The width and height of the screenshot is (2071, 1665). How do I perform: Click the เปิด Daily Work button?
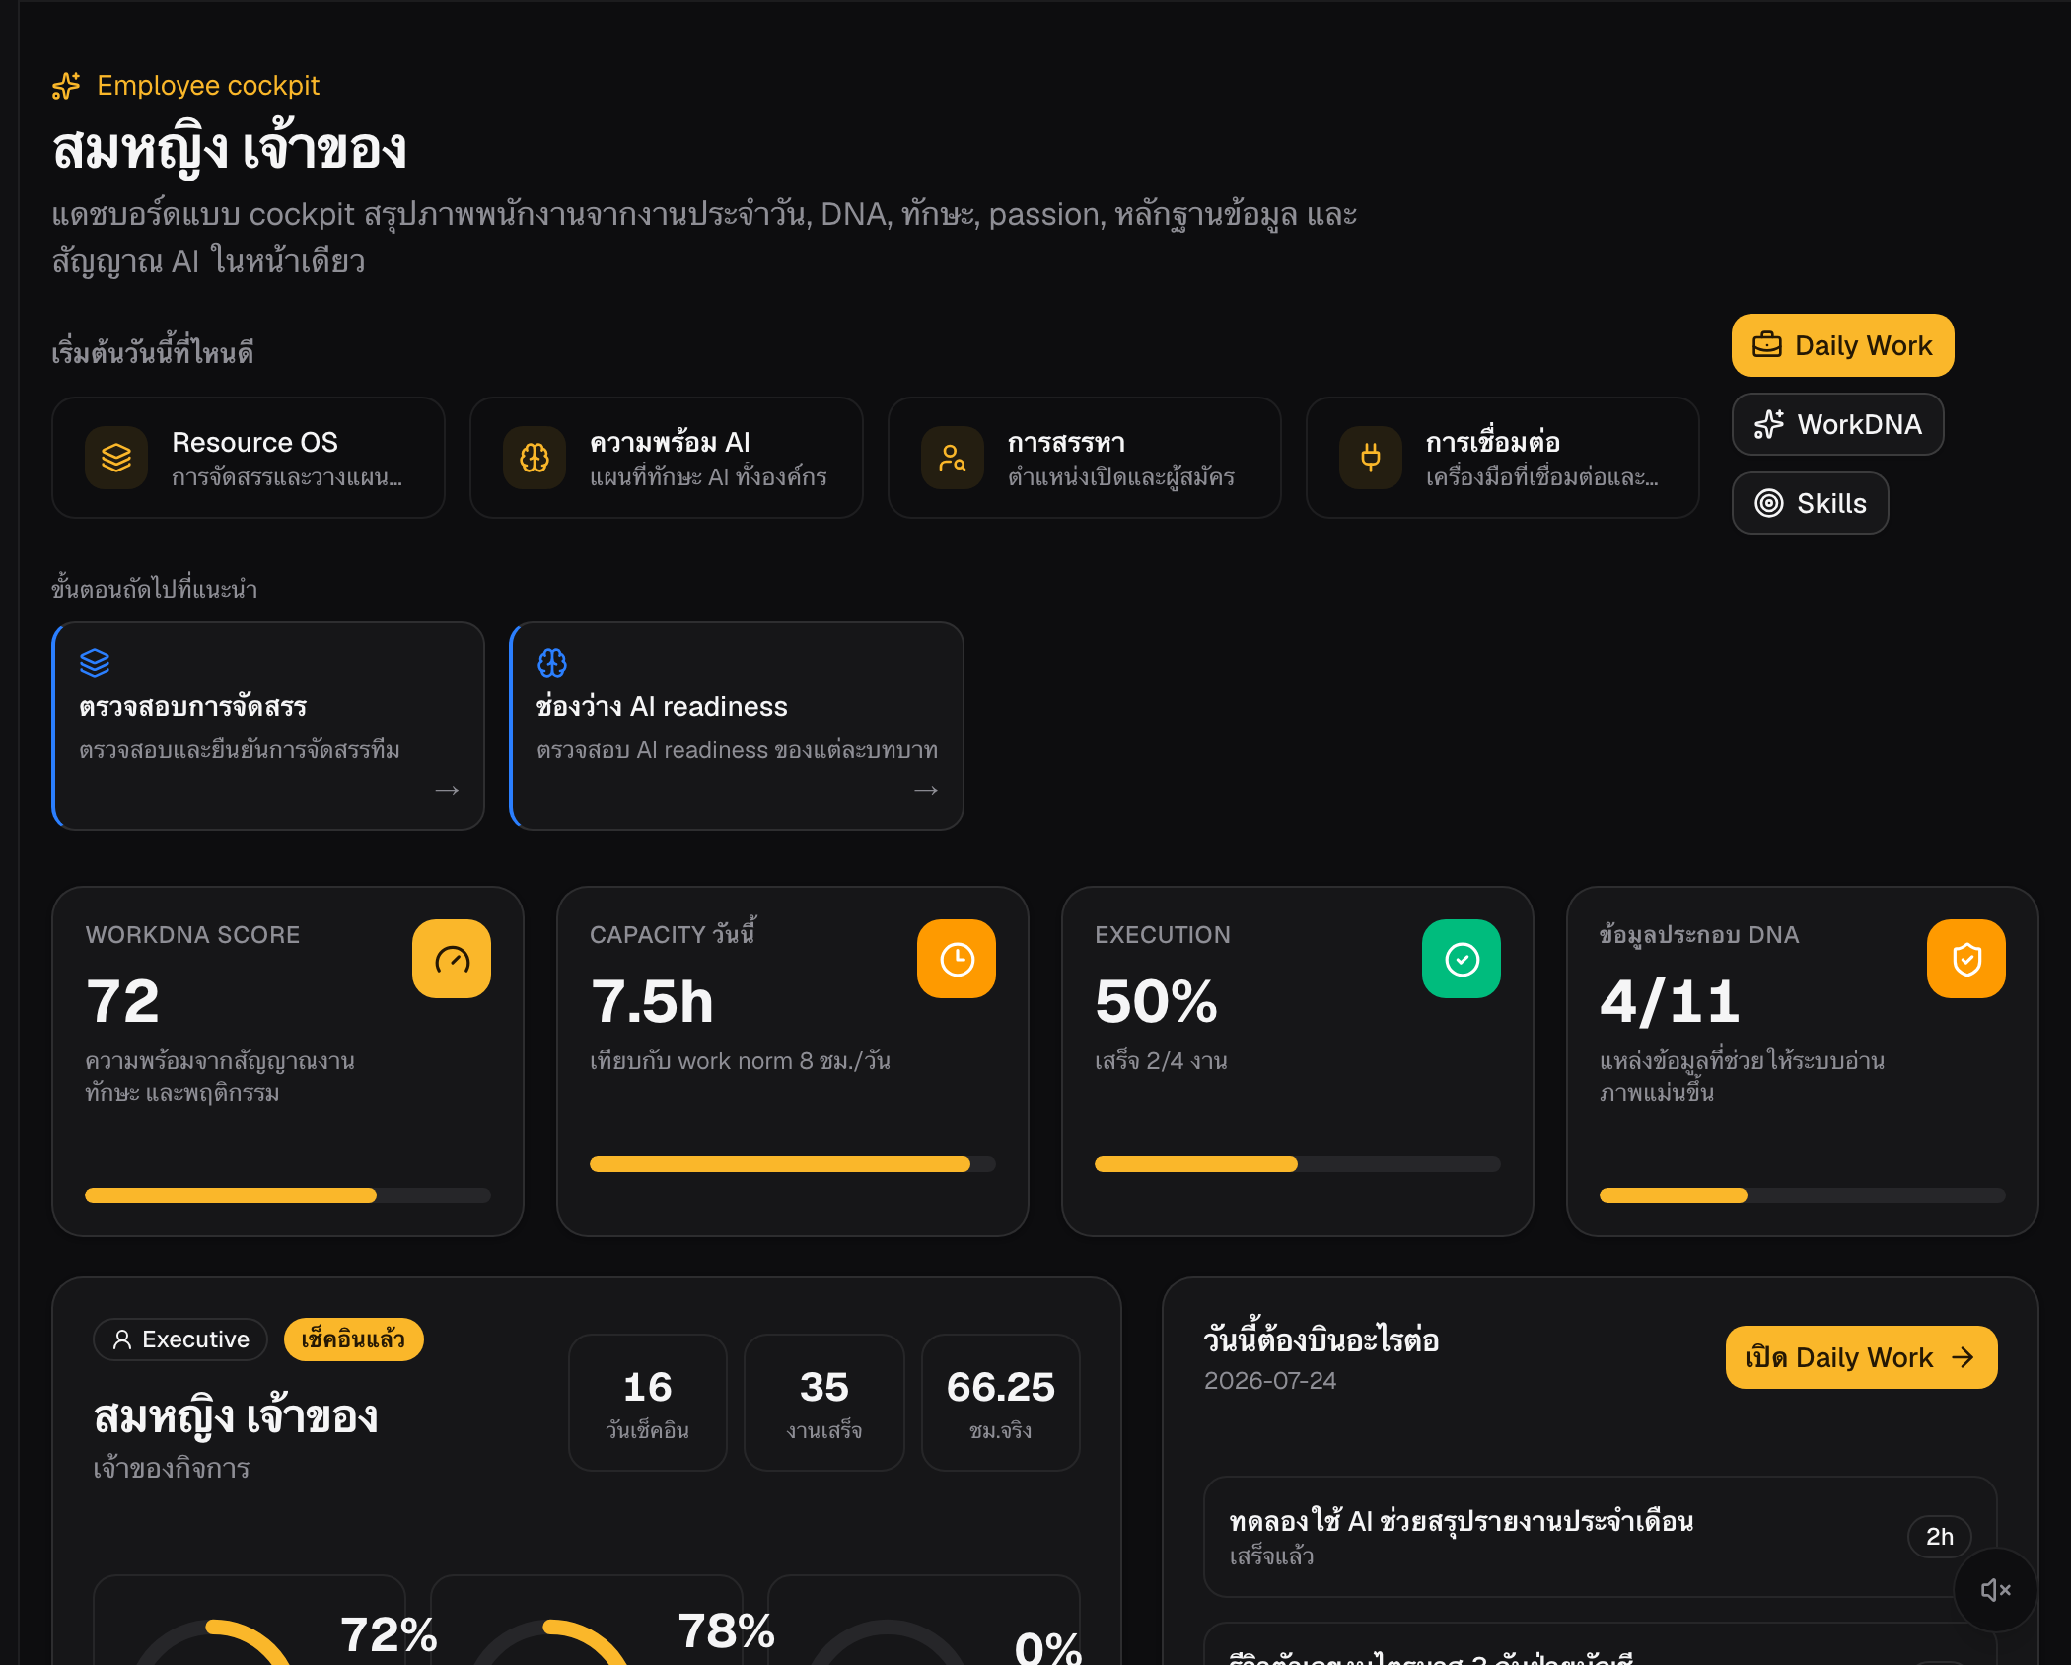(x=1861, y=1357)
